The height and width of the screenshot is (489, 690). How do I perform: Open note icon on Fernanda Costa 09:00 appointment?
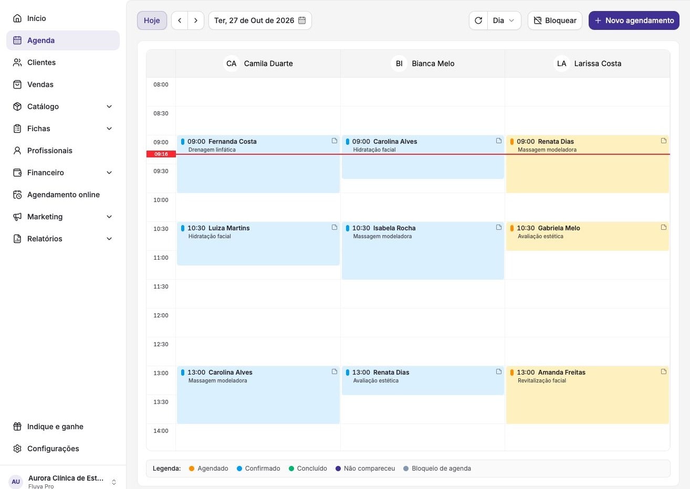tap(334, 141)
